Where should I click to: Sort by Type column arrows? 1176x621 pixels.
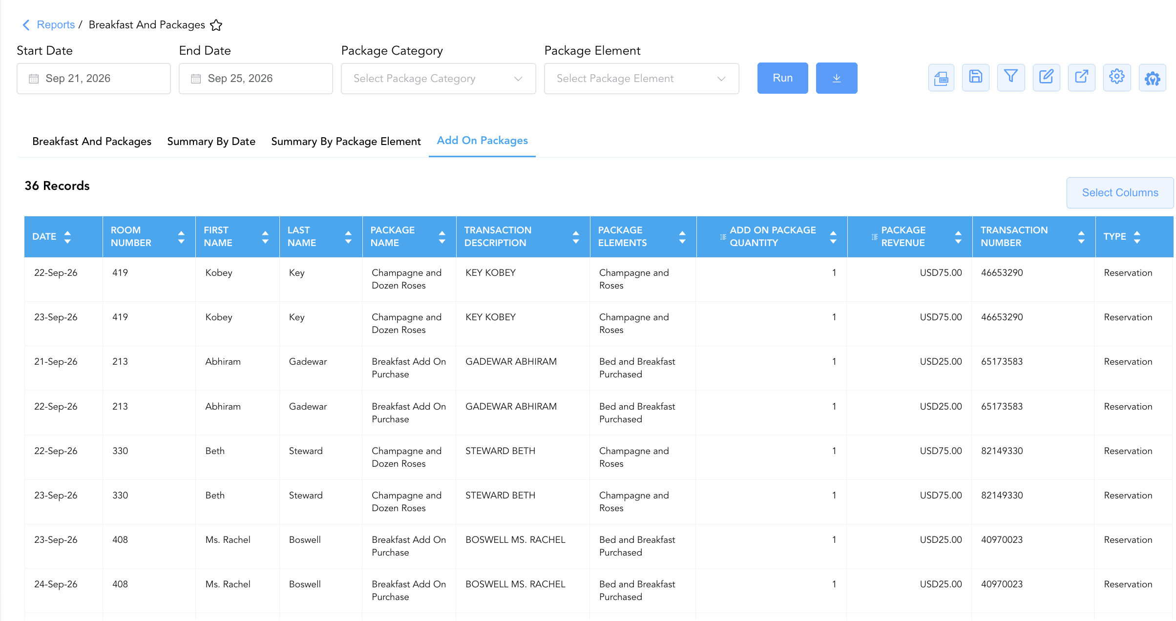point(1137,237)
